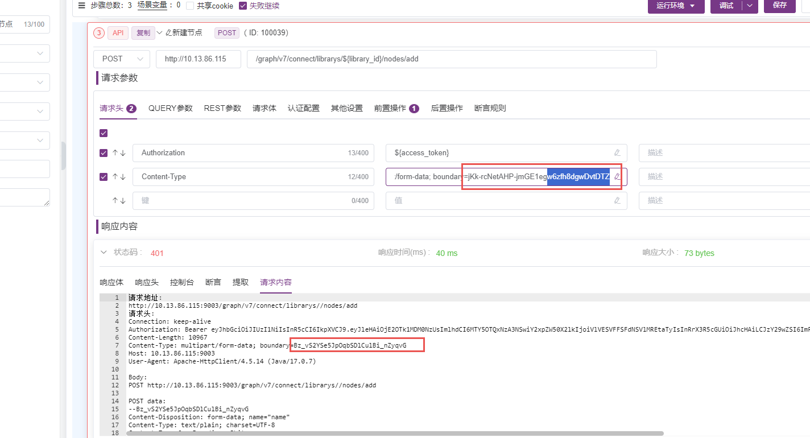The image size is (810, 438).
Task: Open the POST method dropdown
Action: click(x=121, y=59)
